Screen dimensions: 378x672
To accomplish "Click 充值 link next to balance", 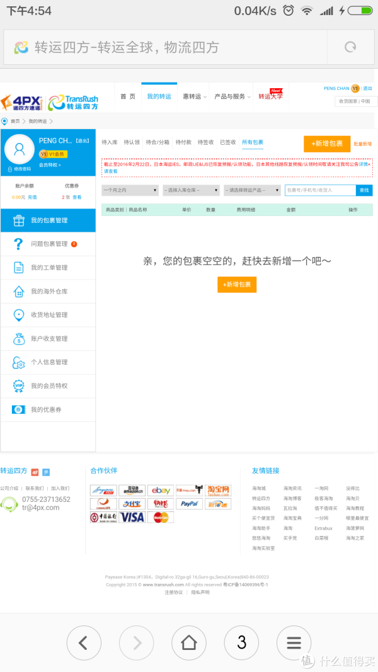I will tap(32, 197).
